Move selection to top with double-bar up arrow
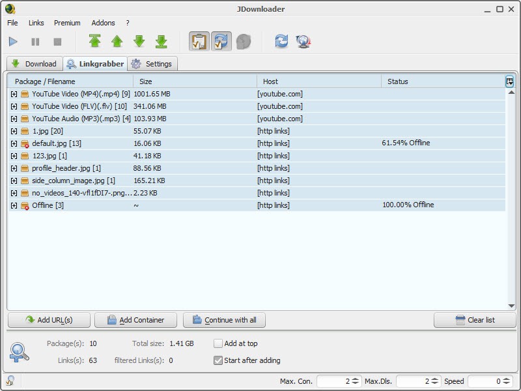The height and width of the screenshot is (391, 521). tap(95, 41)
